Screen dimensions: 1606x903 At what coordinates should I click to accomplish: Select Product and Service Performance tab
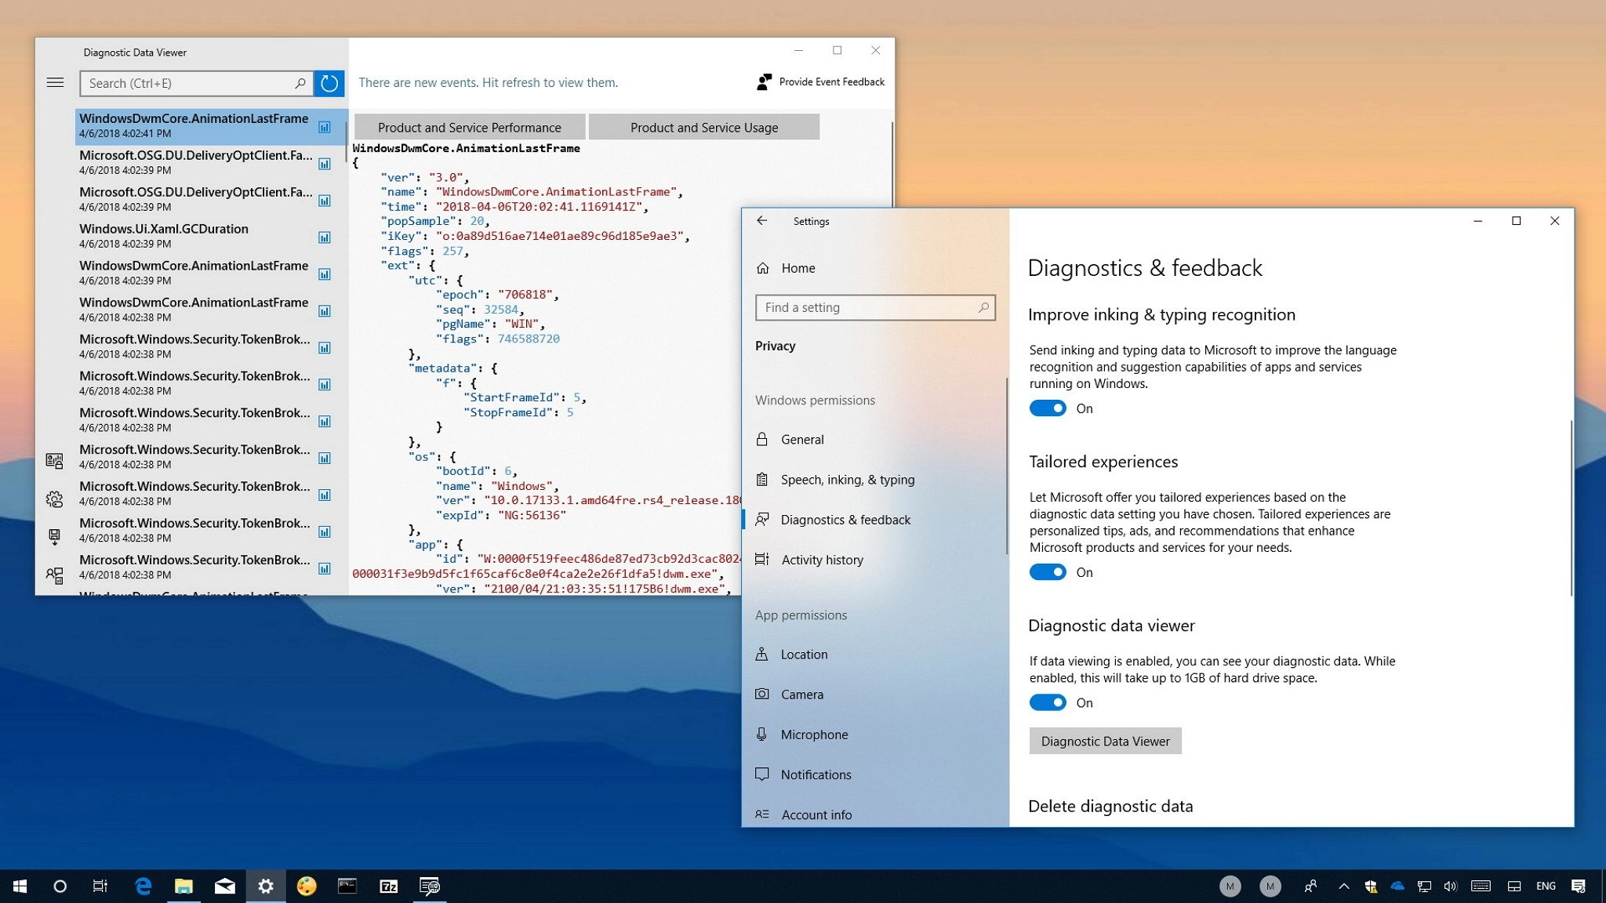[x=469, y=128]
